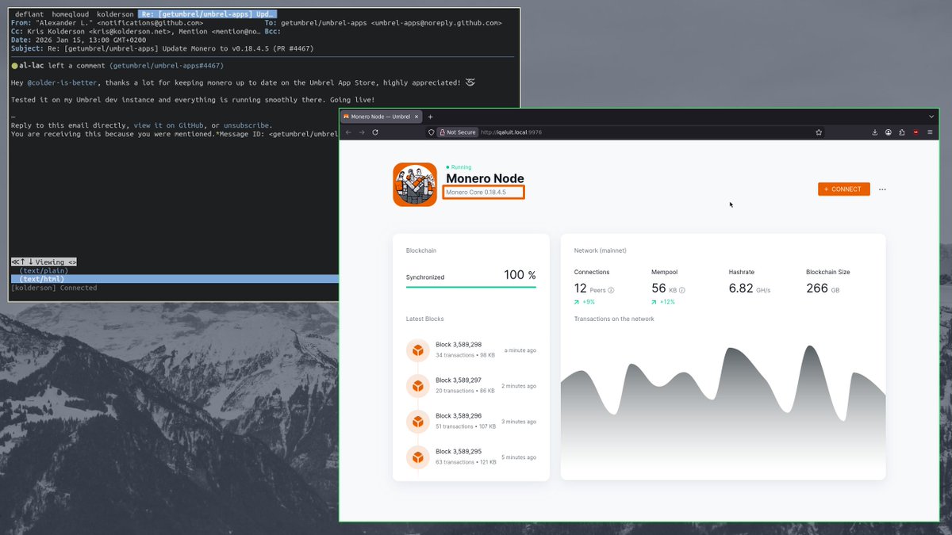The width and height of the screenshot is (952, 535).
Task: Click the Block 3,589,297 title text
Action: pos(459,380)
